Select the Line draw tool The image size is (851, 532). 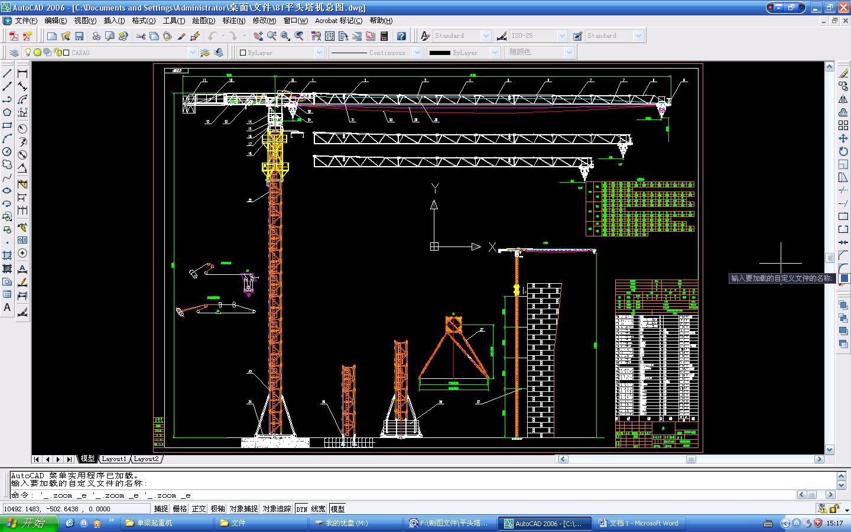point(7,73)
